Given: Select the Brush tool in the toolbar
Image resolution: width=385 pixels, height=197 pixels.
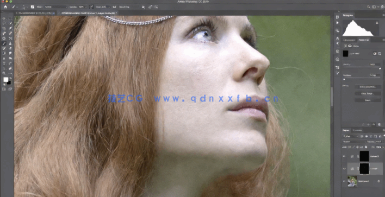Looking at the screenshot, I should pyautogui.click(x=4, y=43).
